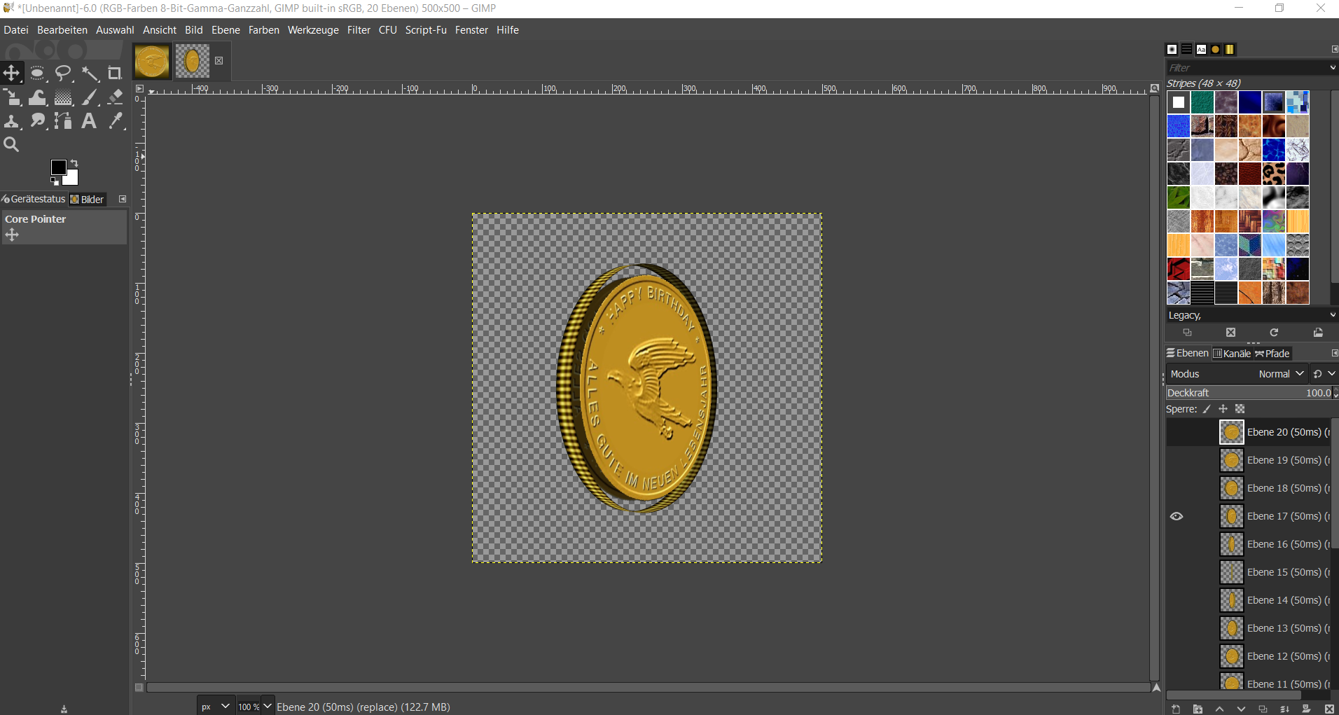Viewport: 1339px width, 715px height.
Task: Hide Ebene 17 using the eye icon
Action: 1177,516
